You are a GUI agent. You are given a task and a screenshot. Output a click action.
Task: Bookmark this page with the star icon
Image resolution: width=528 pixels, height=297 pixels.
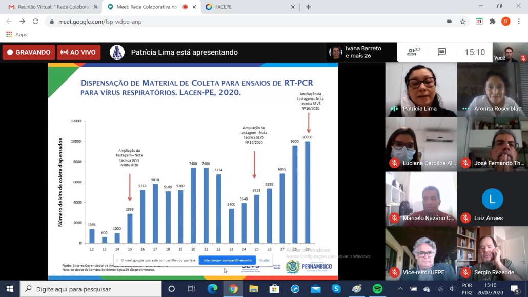463,22
